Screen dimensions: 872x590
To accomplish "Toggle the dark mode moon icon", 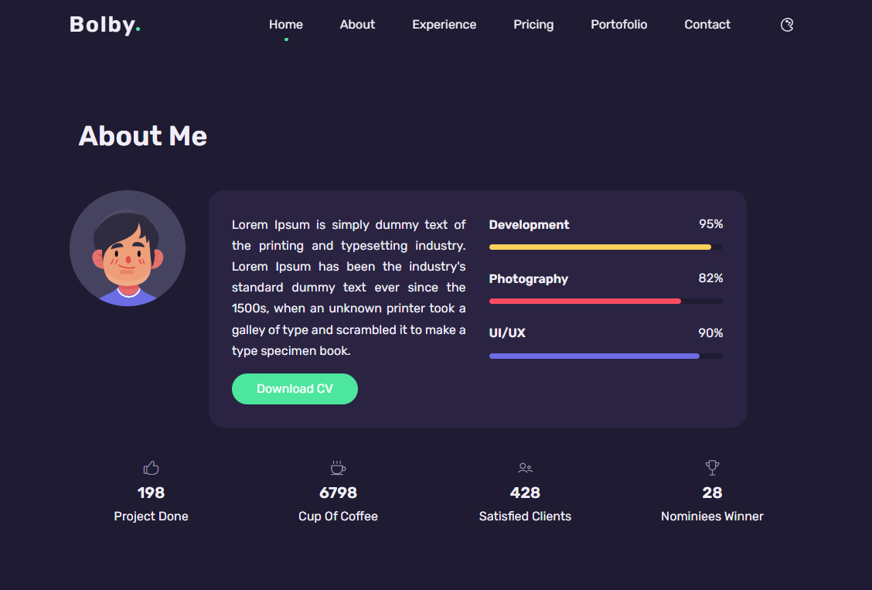I will [786, 25].
